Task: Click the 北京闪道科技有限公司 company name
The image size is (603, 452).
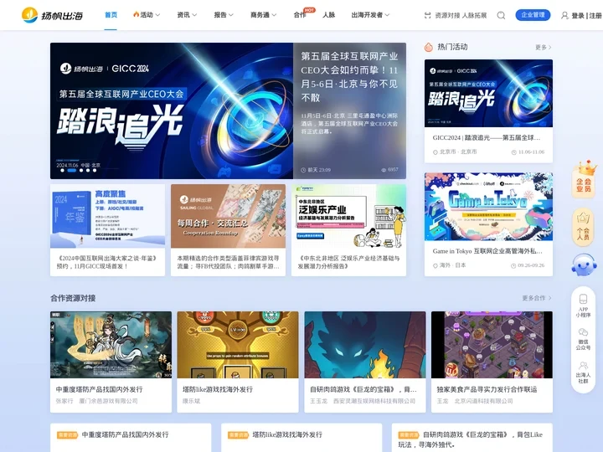Action: [483, 401]
